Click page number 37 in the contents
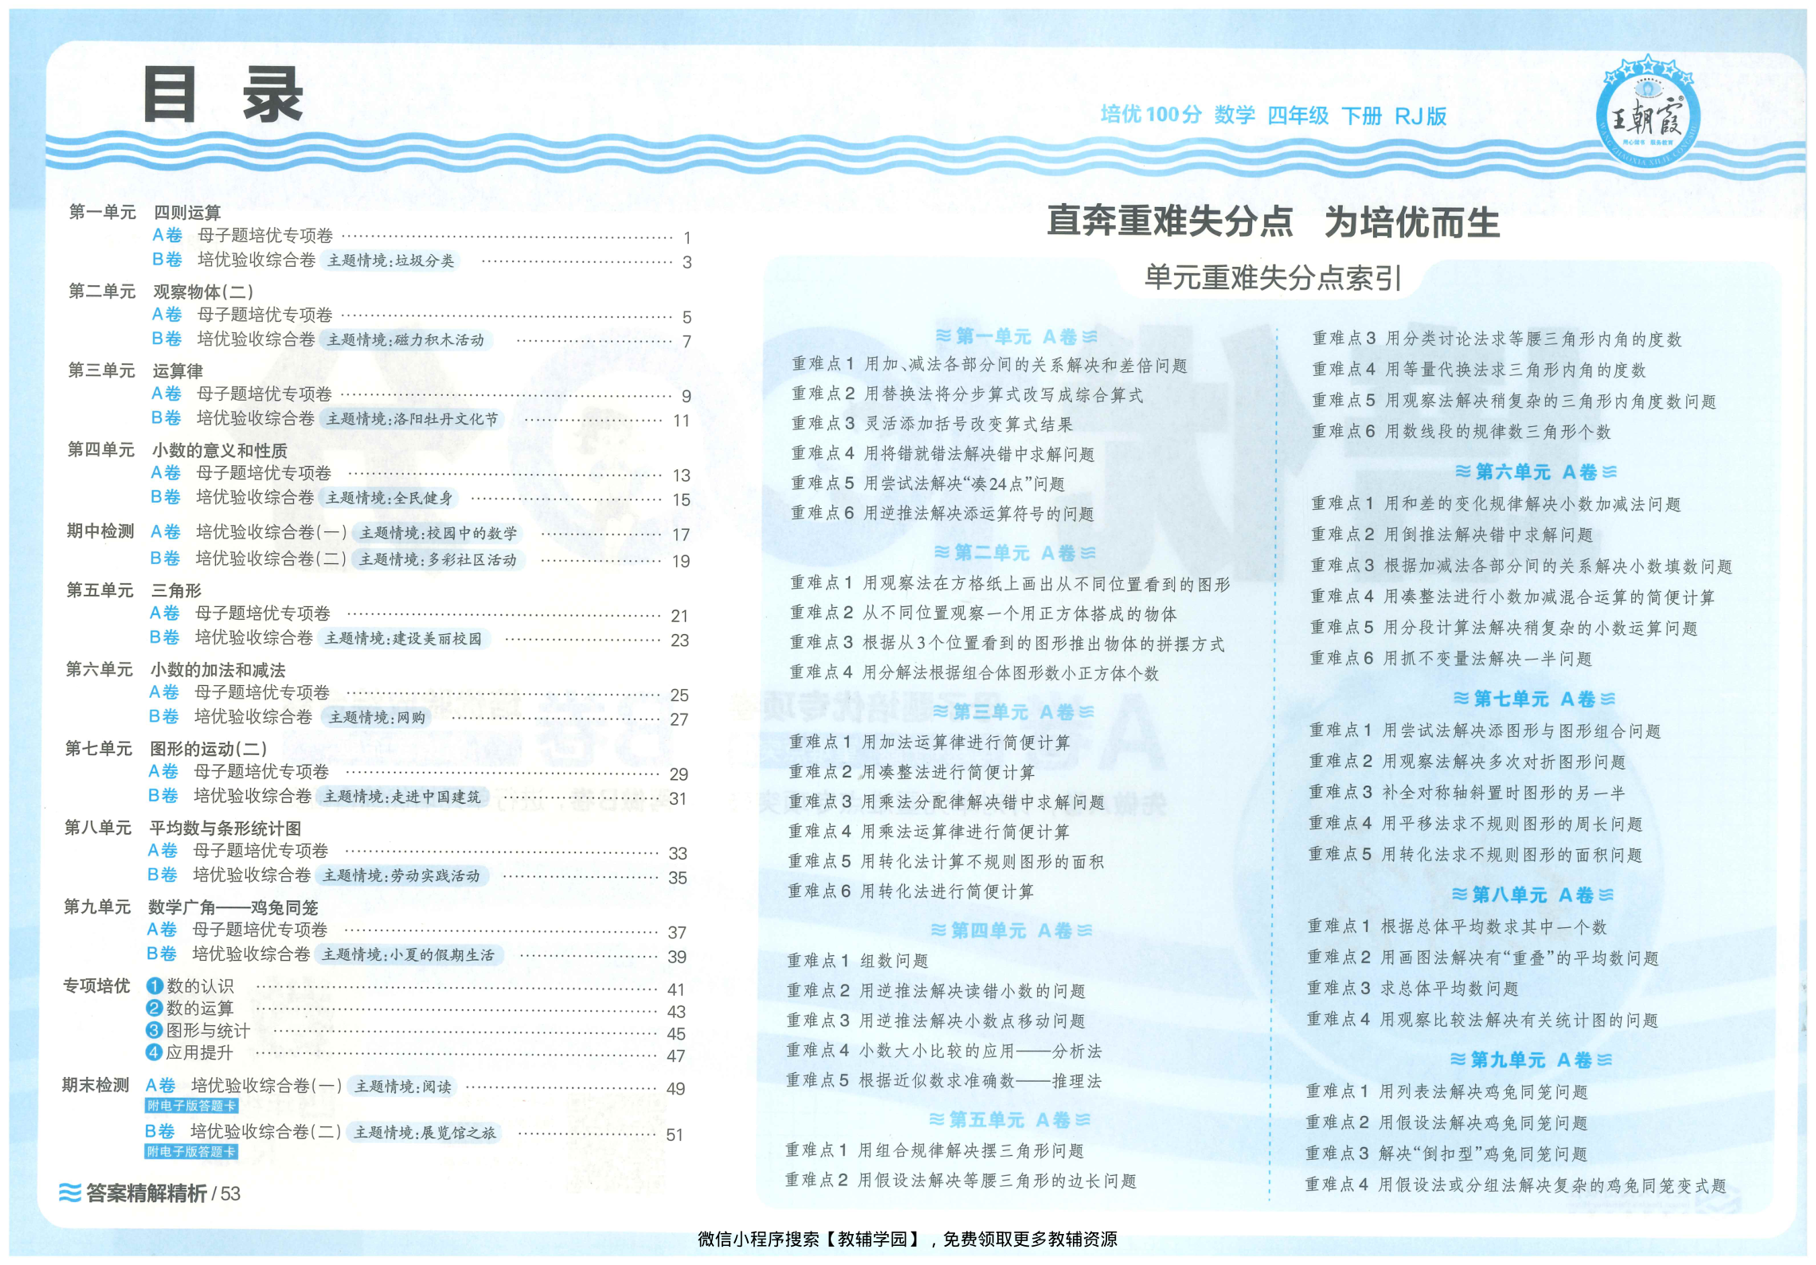This screenshot has width=1816, height=1265. 677,932
